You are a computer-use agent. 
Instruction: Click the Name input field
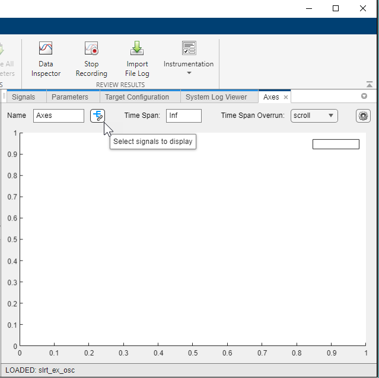[x=59, y=116]
